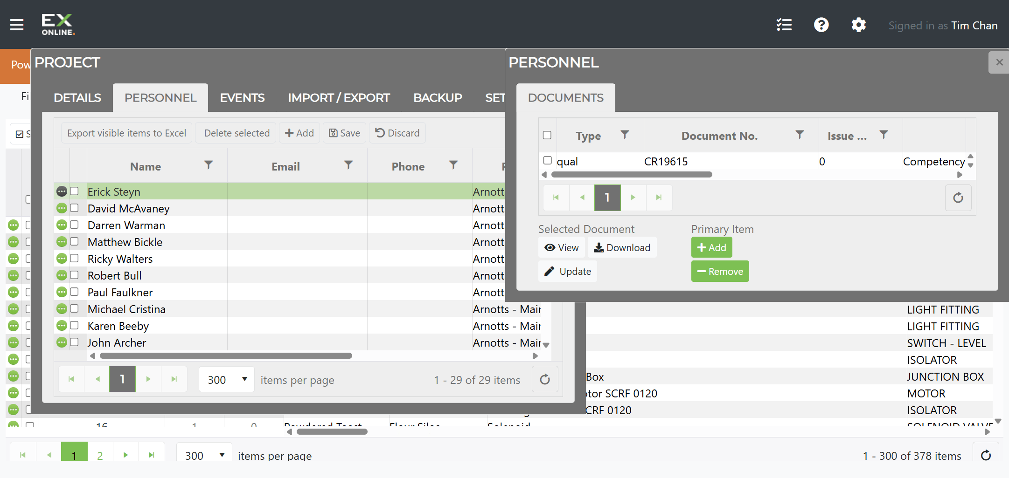
Task: Refresh the personnel grid list
Action: coord(545,379)
